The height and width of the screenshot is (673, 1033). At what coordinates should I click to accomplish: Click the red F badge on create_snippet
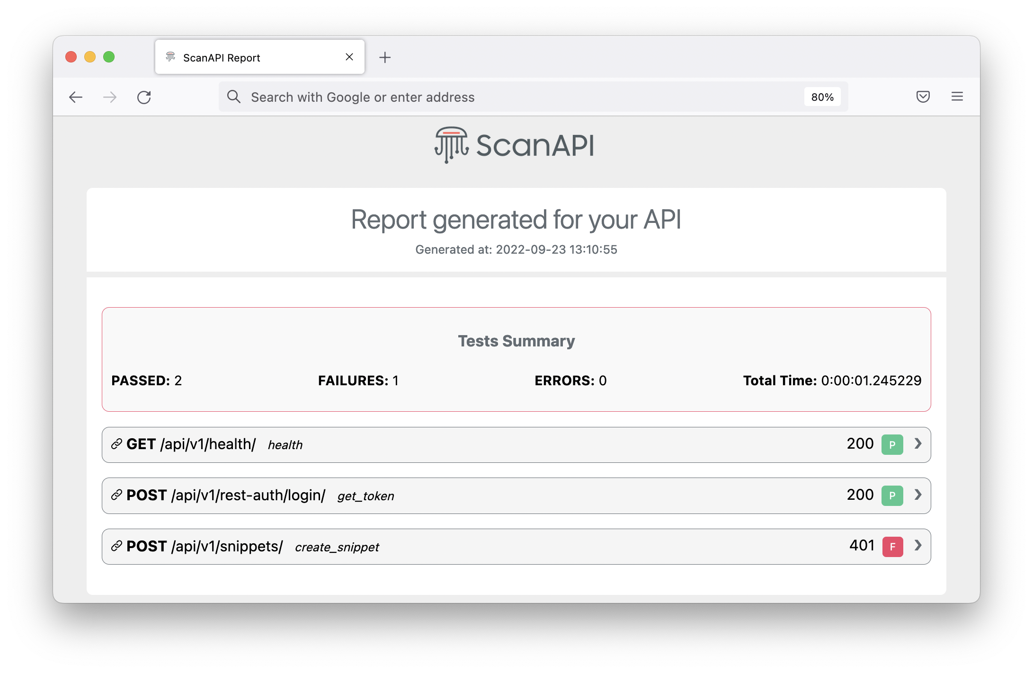coord(892,547)
